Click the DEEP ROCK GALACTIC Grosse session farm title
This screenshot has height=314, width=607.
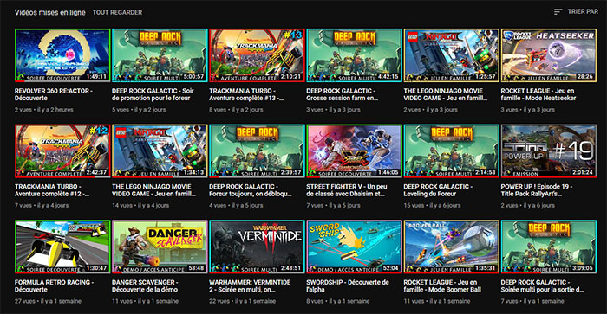point(343,94)
